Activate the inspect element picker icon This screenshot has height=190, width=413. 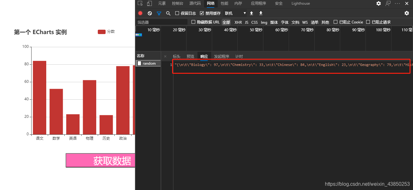140,3
